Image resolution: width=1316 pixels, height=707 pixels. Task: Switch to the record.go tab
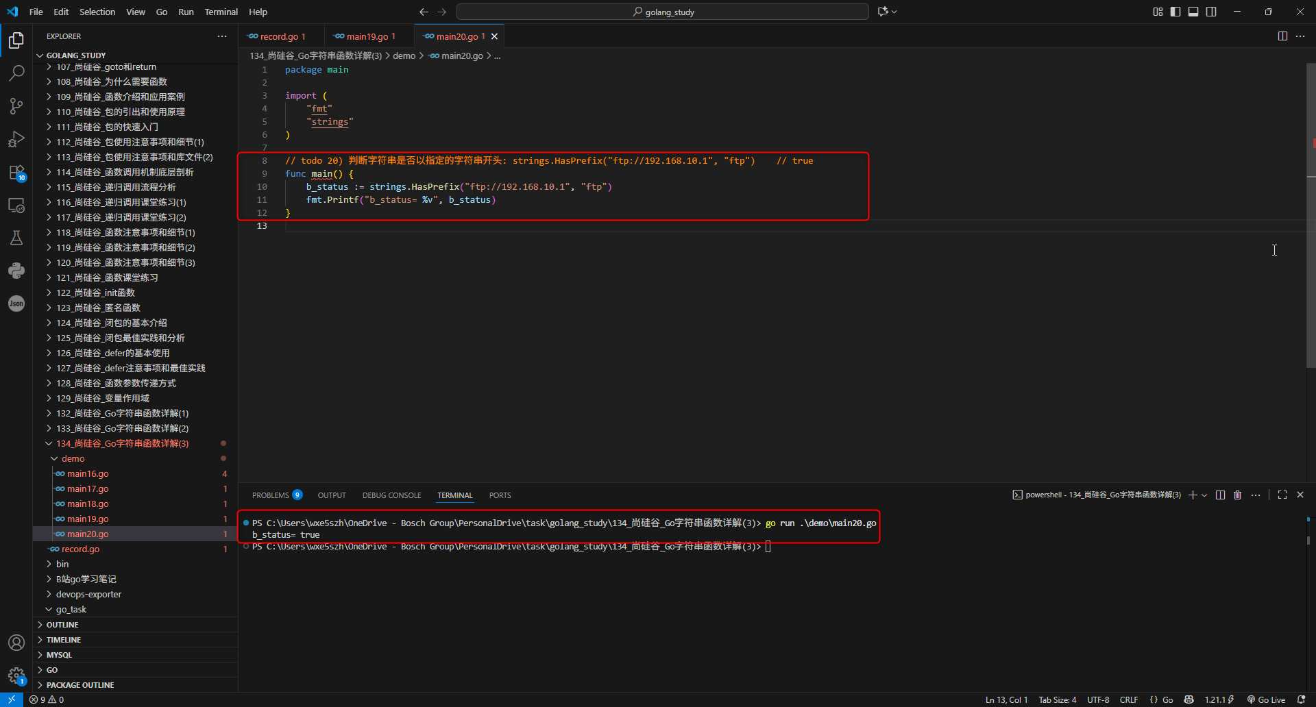pyautogui.click(x=282, y=36)
